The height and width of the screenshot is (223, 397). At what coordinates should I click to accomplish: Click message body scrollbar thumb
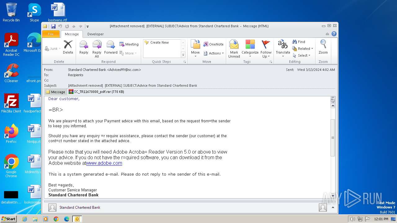pyautogui.click(x=333, y=138)
